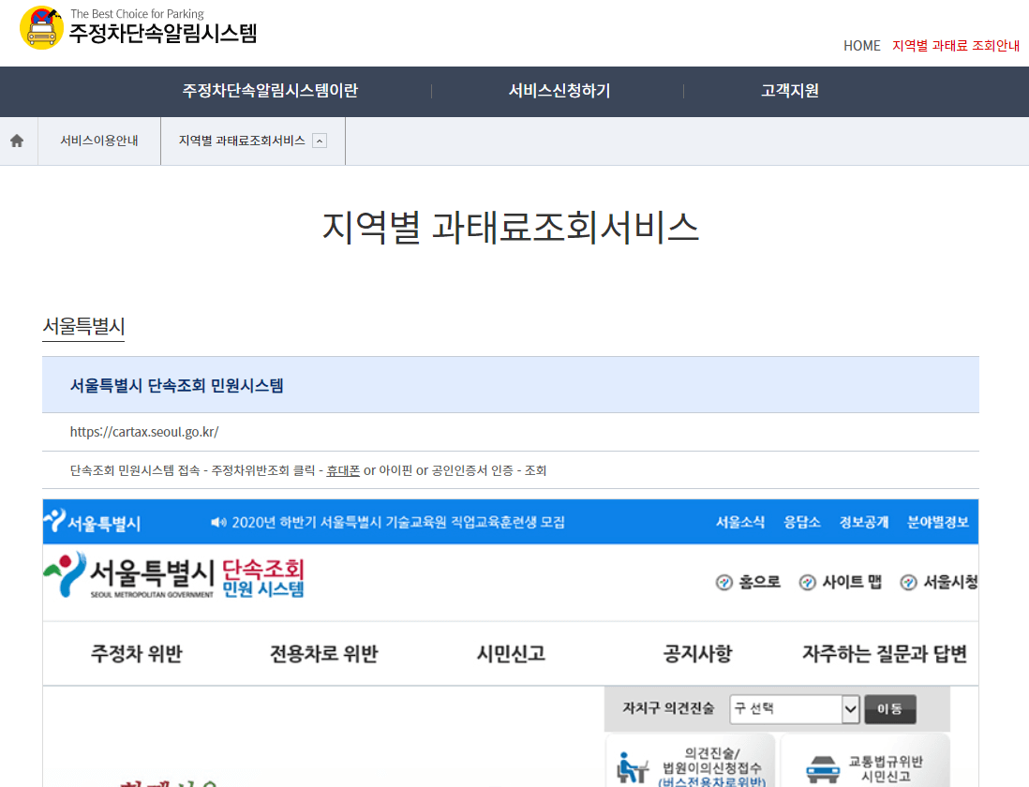This screenshot has height=787, width=1029.
Task: Expand the 자치구 의견진술 selection list arrow
Action: (848, 709)
